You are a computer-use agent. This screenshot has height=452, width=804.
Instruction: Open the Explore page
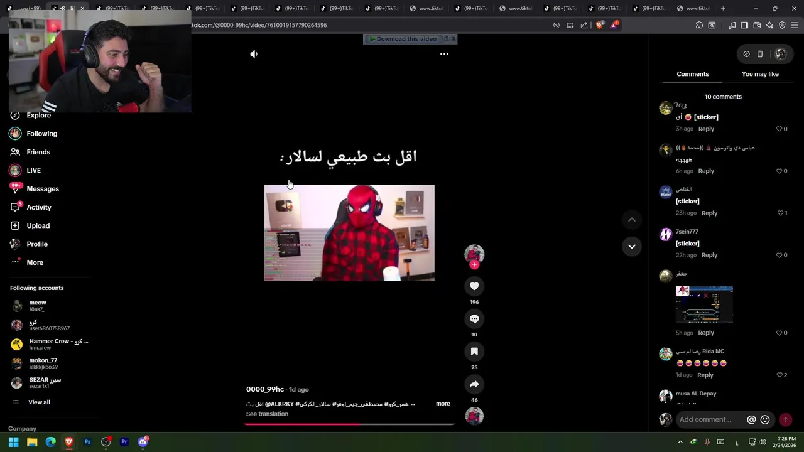(x=39, y=116)
